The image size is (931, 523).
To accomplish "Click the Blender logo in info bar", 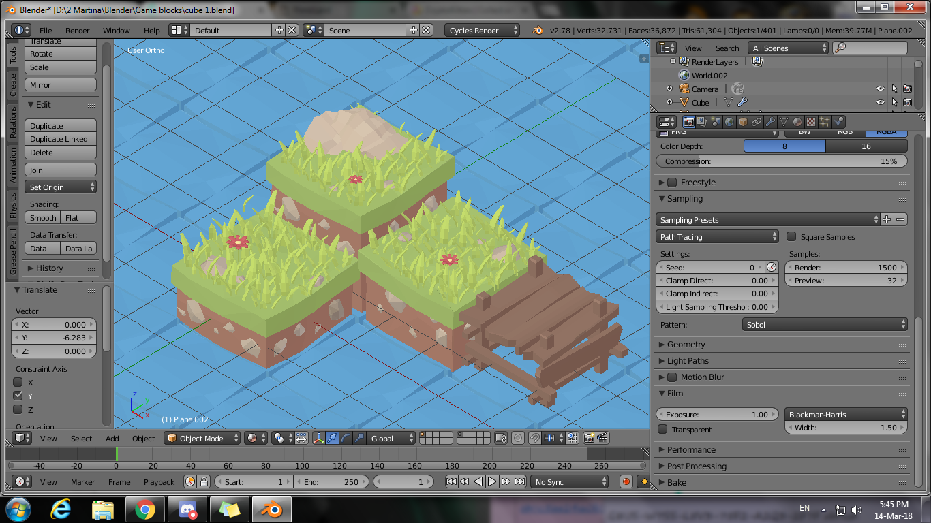I will (538, 30).
